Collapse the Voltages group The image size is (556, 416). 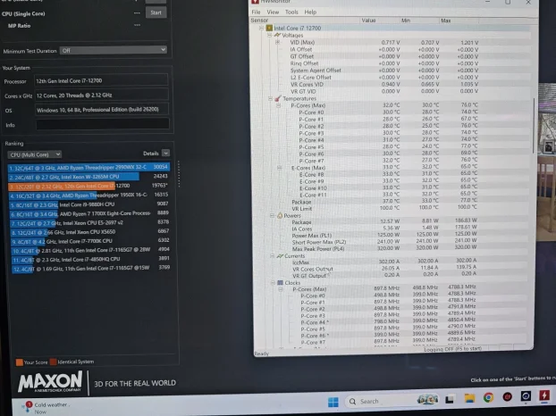(269, 35)
